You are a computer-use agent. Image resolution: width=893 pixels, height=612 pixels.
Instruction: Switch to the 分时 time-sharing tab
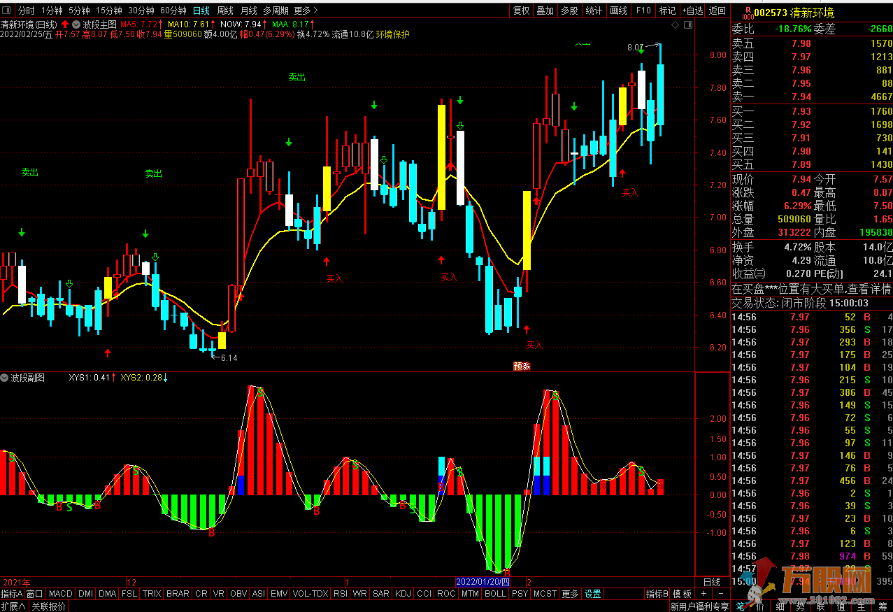[x=26, y=10]
